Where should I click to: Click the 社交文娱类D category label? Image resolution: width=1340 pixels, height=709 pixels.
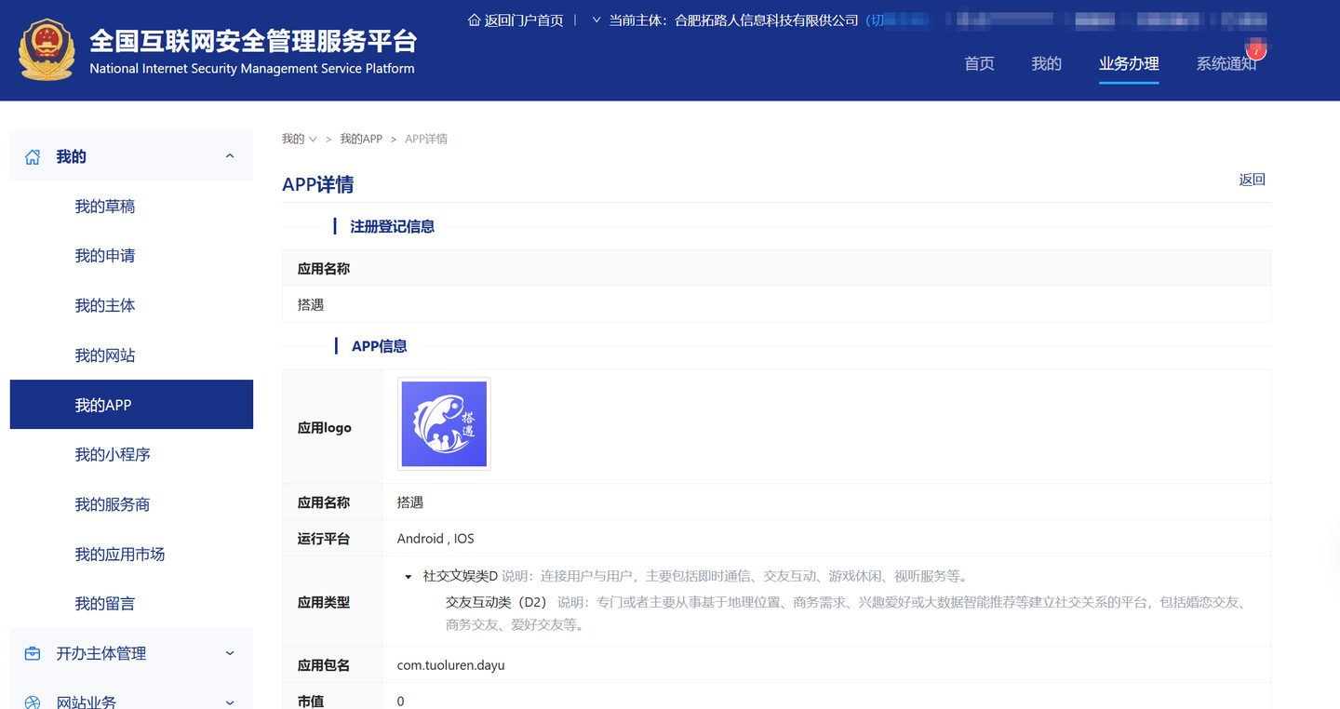(x=461, y=576)
